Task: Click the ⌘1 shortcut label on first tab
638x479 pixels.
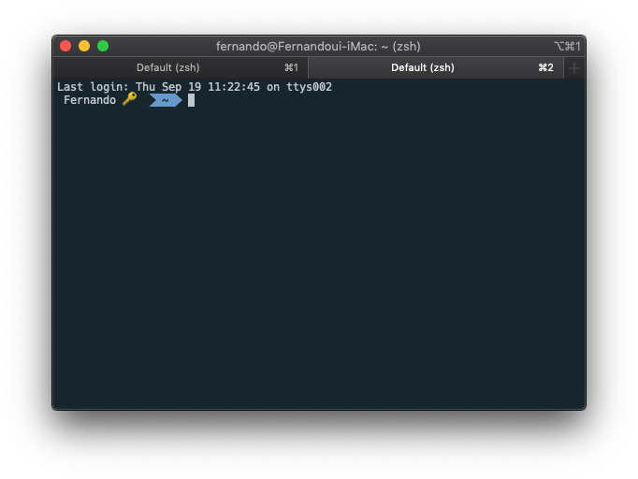Action: pyautogui.click(x=291, y=67)
